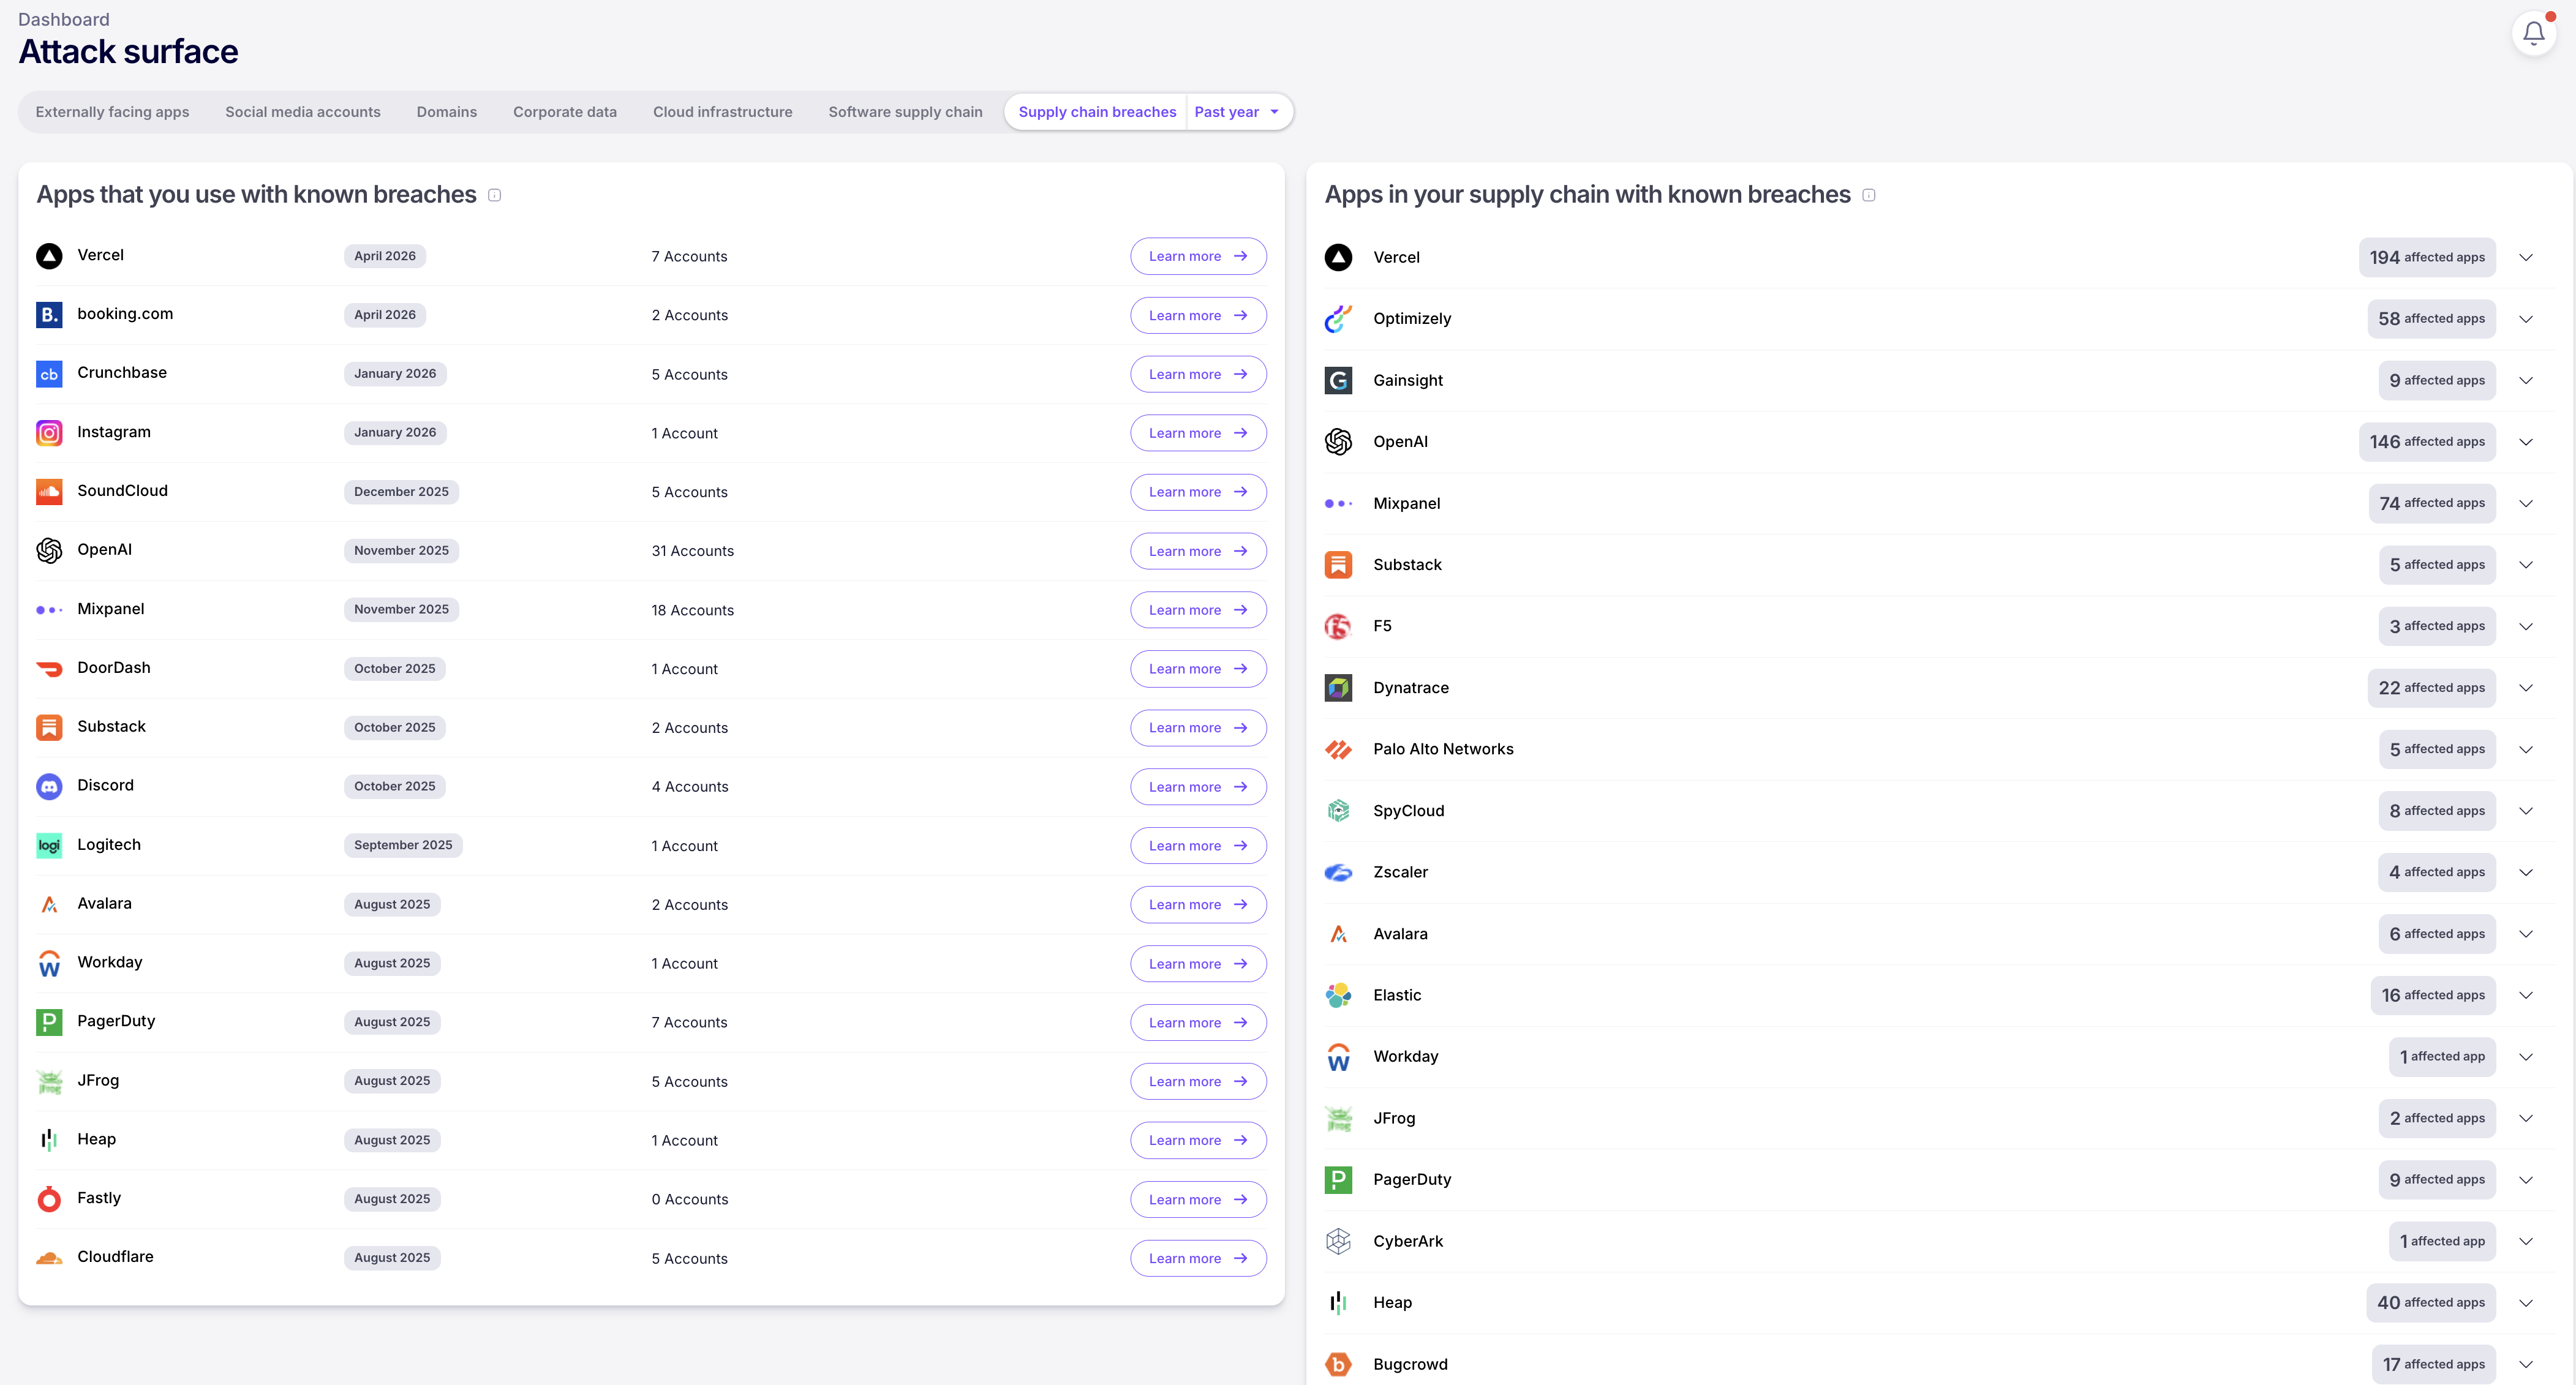Click the booking.com logo icon
Viewport: 2576px width, 1385px height.
(x=49, y=315)
